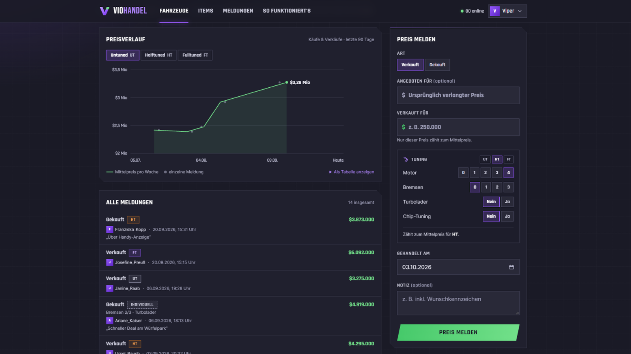Select the Fulltuned FT price chart filter
631x354 pixels.
pos(195,55)
